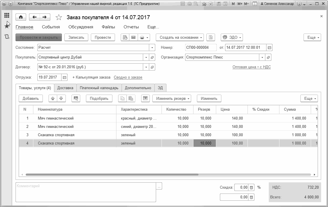Open the history scroll icon in sidebar

point(7,37)
